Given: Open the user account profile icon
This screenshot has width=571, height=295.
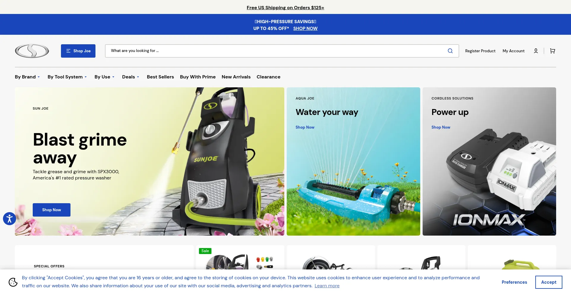Looking at the screenshot, I should click(536, 51).
